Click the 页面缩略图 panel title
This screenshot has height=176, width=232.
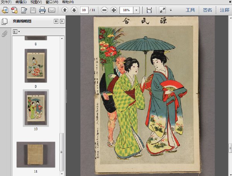coord(22,21)
